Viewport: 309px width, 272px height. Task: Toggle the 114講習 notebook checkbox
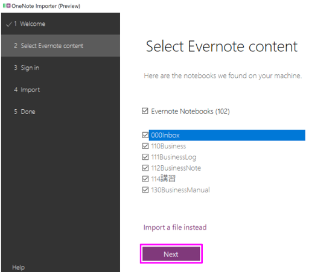click(145, 179)
